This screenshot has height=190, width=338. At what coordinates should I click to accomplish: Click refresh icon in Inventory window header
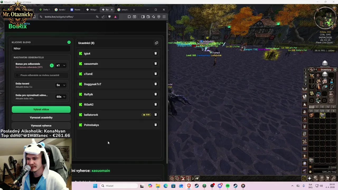(x=312, y=70)
